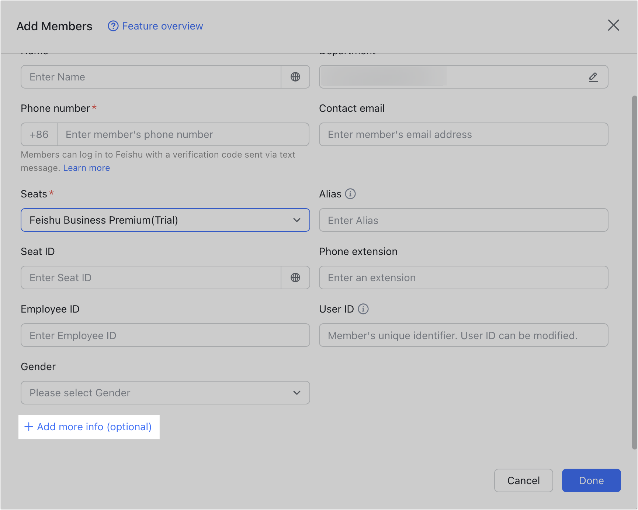Screen dimensions: 638x510
Task: Open the Feature overview link
Action: coord(162,26)
